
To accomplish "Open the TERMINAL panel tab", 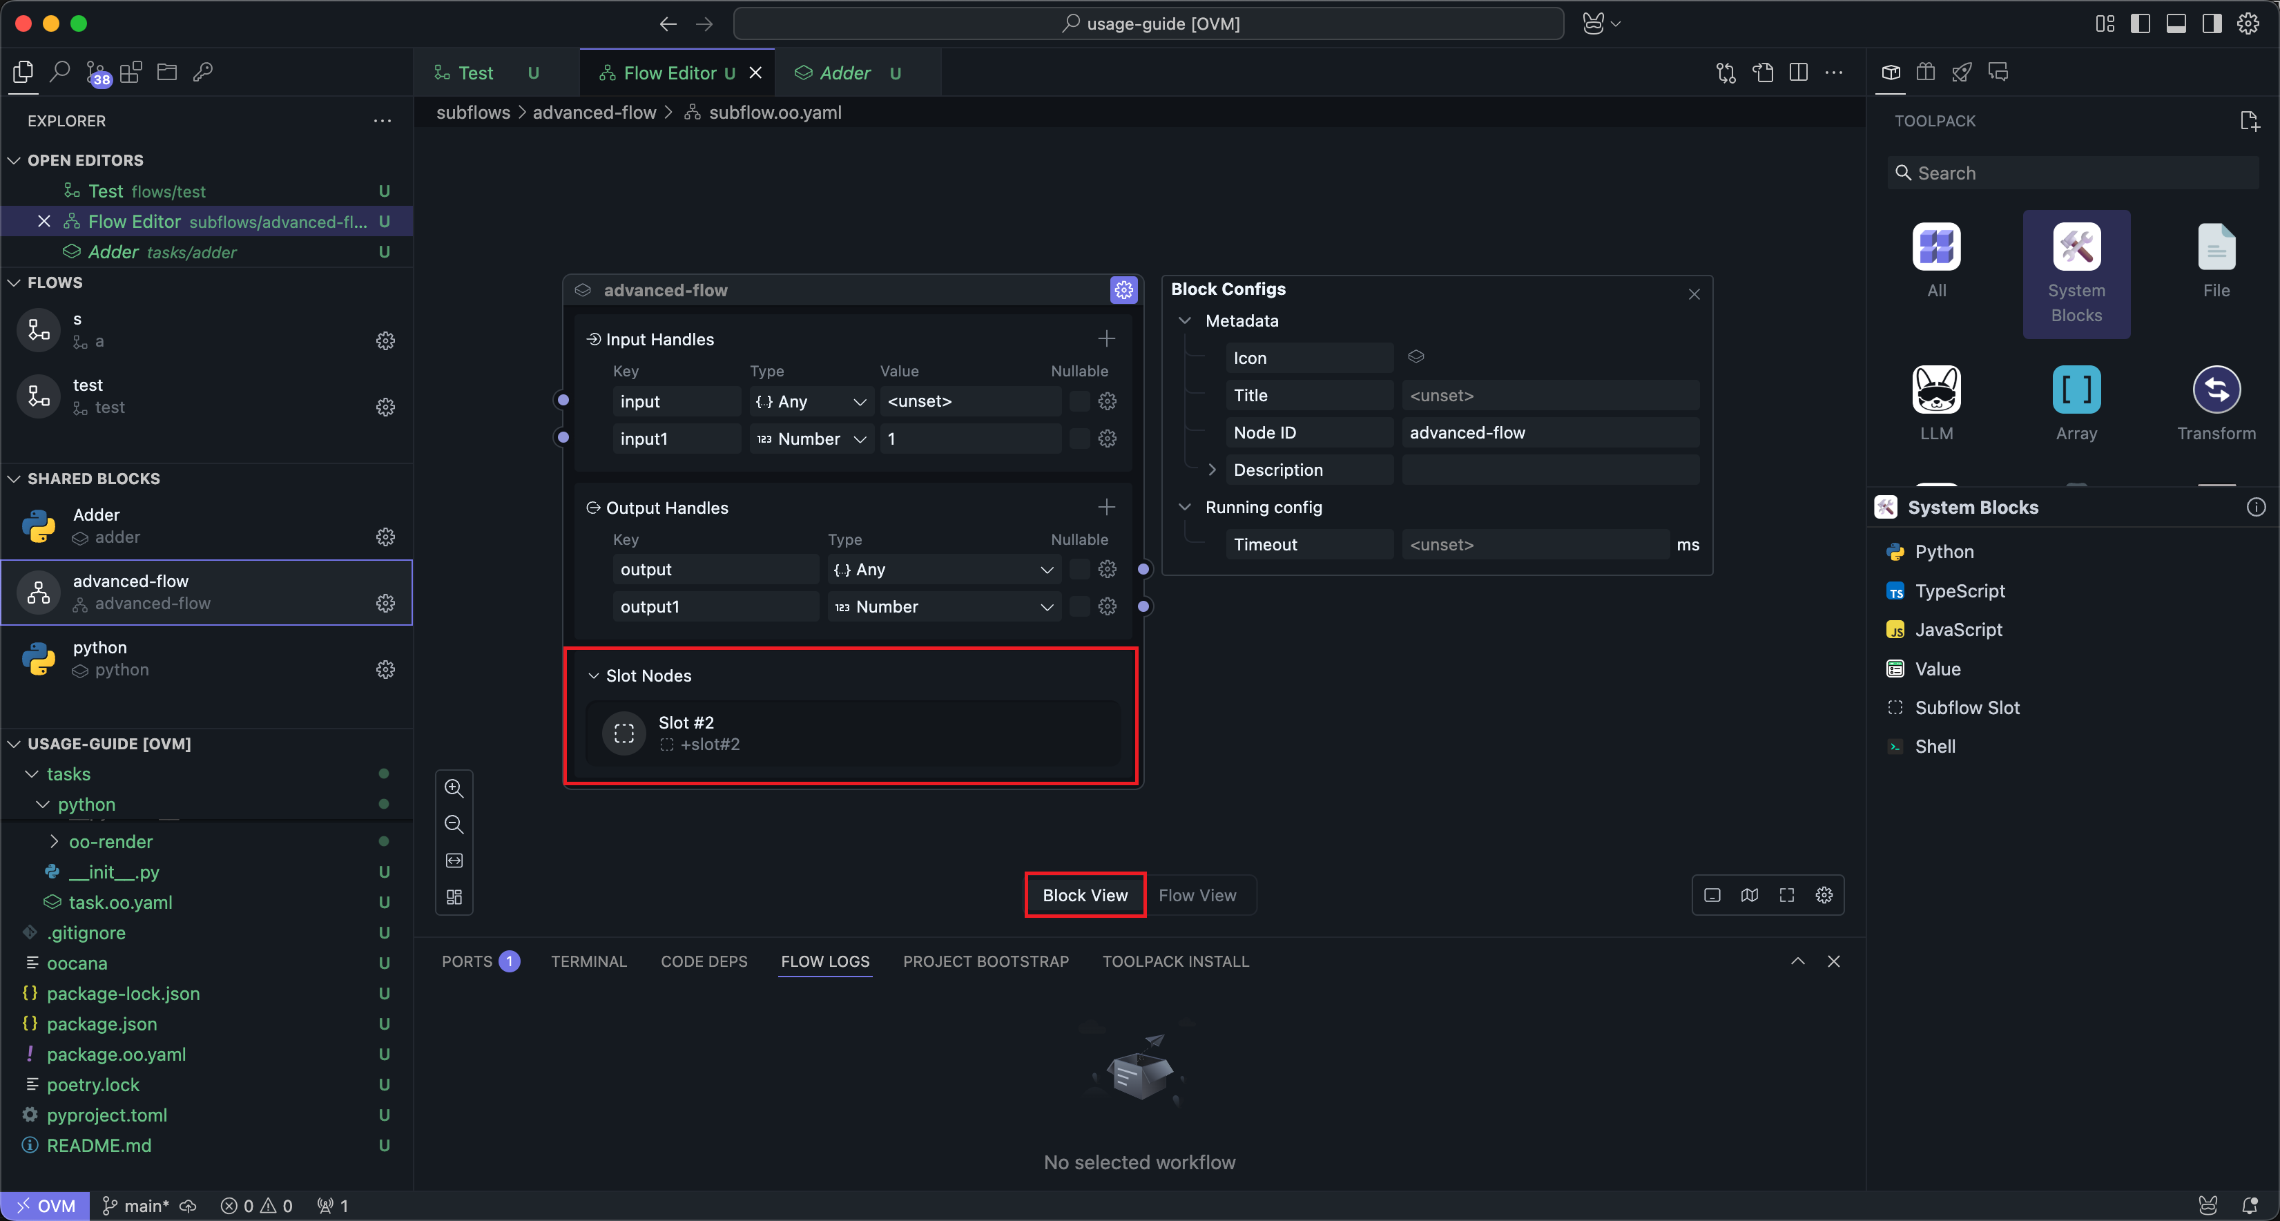I will (588, 961).
